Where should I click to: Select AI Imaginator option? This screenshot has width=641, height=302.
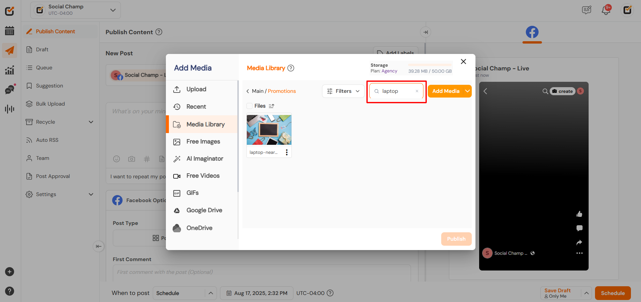[x=202, y=159]
